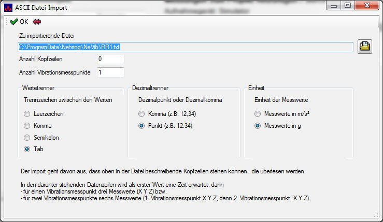Choose the Komma separator option under Wertetrenner

point(27,126)
